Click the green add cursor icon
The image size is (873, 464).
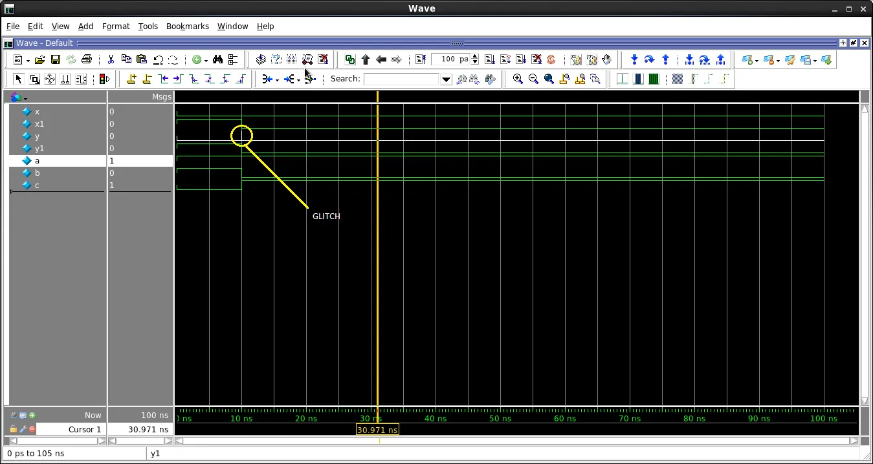(32, 416)
